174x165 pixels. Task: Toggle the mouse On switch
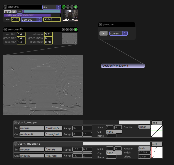tap(104, 33)
